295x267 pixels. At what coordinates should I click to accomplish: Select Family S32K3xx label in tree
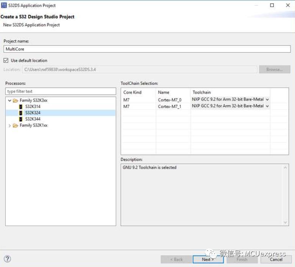tap(33, 100)
